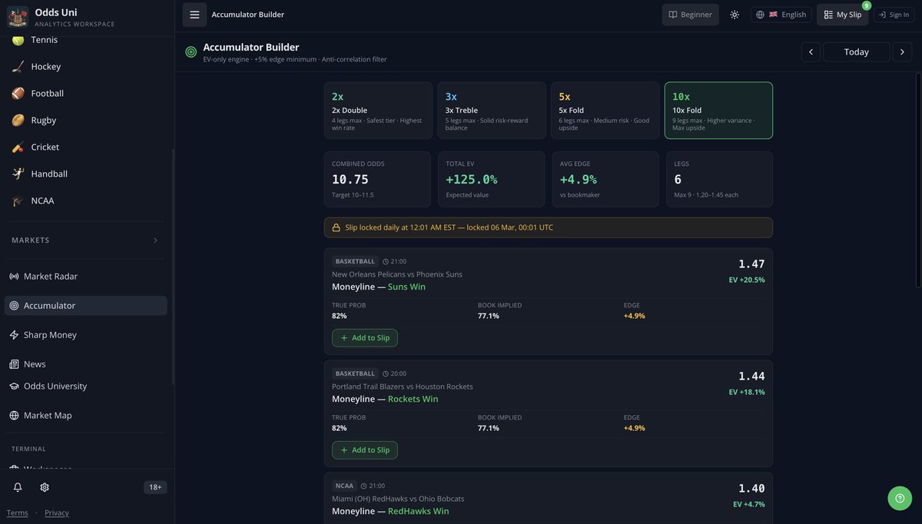Image resolution: width=922 pixels, height=524 pixels.
Task: Click the Odds Uni logo
Action: click(x=18, y=17)
